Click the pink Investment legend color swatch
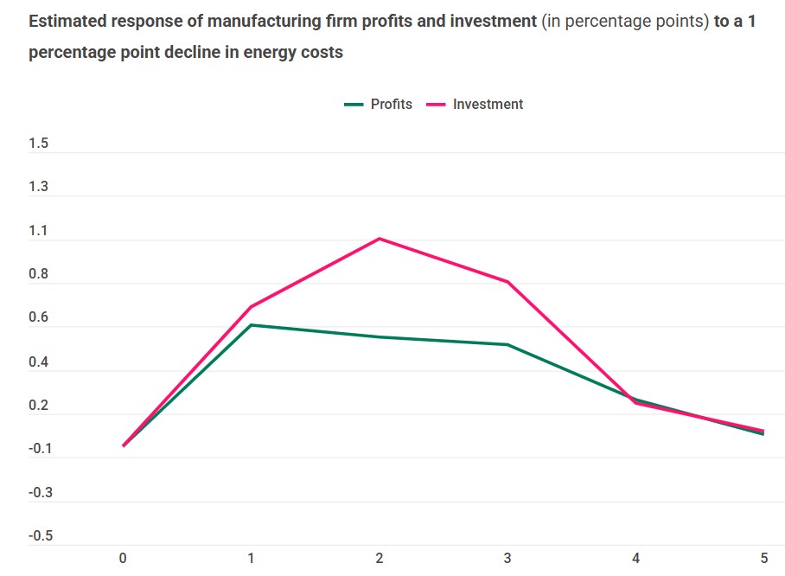The width and height of the screenshot is (785, 576). (x=437, y=105)
